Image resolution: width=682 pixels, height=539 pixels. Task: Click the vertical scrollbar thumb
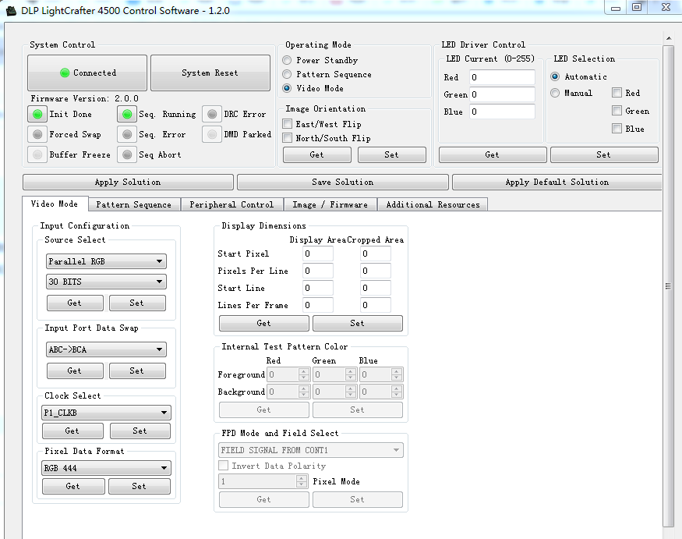668,286
